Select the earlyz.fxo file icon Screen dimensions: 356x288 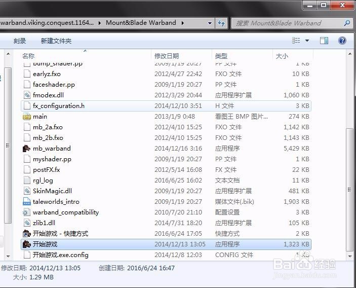coord(27,74)
